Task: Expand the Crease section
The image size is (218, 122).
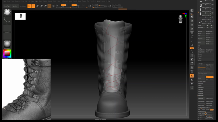Action: pyautogui.click(x=200, y=85)
